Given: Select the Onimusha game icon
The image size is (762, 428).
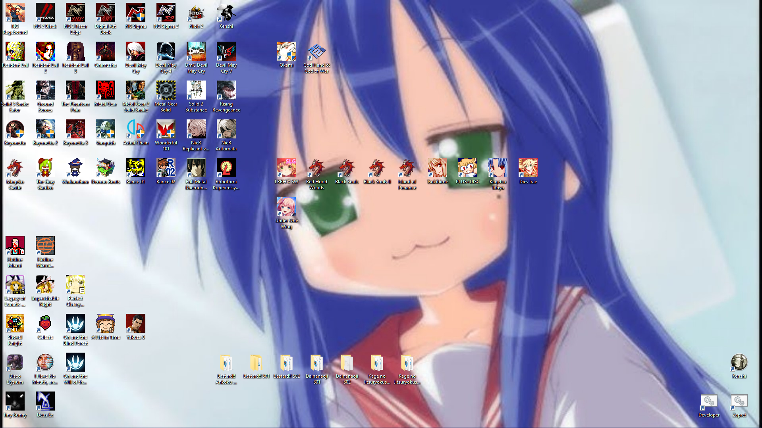Looking at the screenshot, I should coord(106,52).
